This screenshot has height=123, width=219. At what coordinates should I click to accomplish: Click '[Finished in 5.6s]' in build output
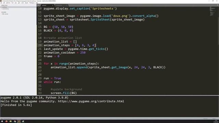16,105
